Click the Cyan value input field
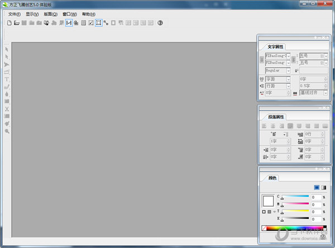 [x=315, y=197]
